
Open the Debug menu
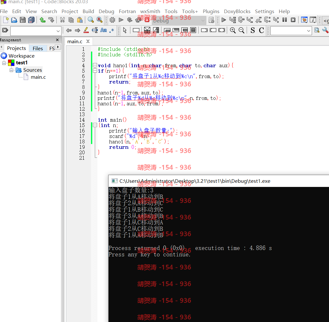click(x=106, y=11)
